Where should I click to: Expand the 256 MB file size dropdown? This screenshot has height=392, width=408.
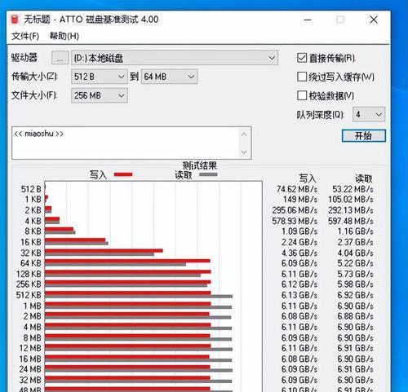coord(100,95)
